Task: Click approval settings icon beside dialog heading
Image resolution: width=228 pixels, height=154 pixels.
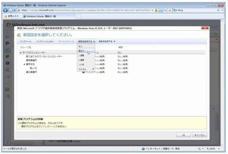Action: [x=19, y=35]
